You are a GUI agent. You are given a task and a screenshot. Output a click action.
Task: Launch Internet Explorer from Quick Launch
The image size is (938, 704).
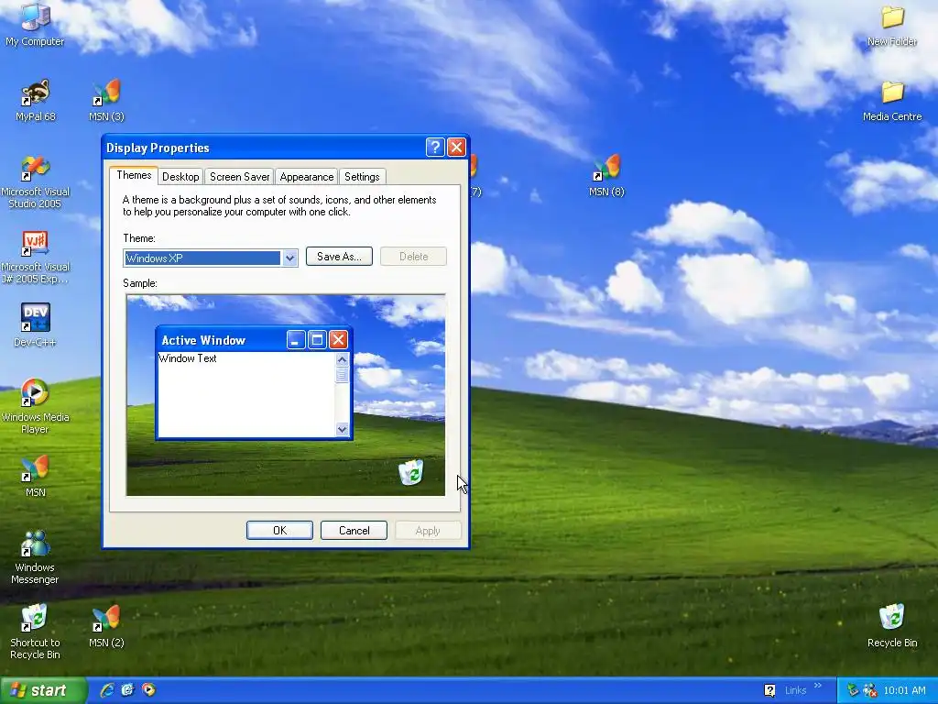click(x=107, y=690)
